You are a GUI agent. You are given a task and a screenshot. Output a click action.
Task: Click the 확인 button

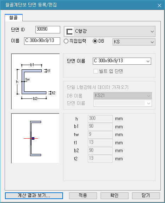[114, 196]
